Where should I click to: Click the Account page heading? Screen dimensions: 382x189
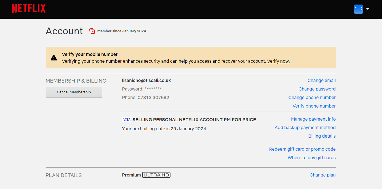[x=64, y=31]
